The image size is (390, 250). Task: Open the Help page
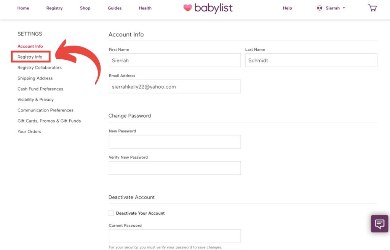287,8
